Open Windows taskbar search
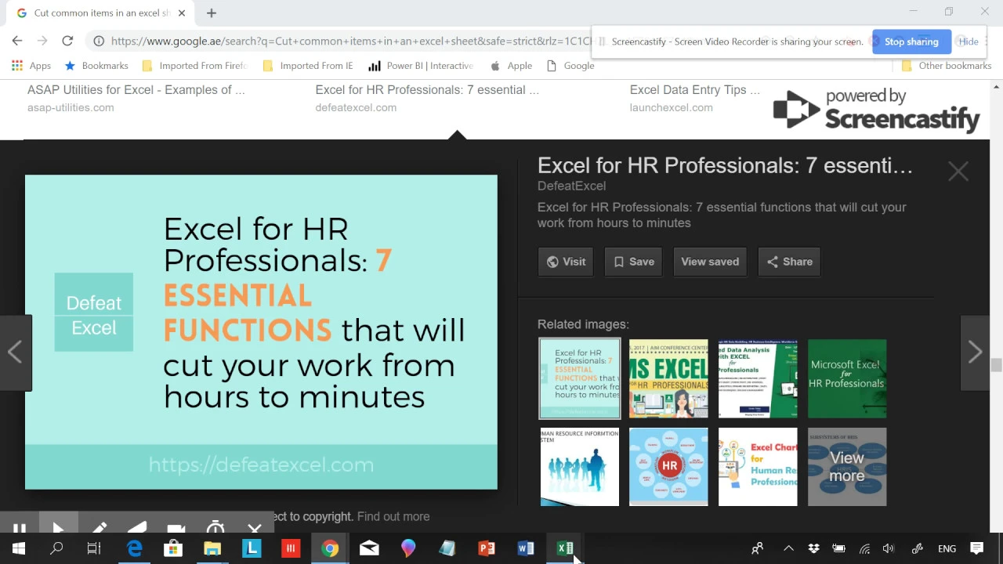 56,548
